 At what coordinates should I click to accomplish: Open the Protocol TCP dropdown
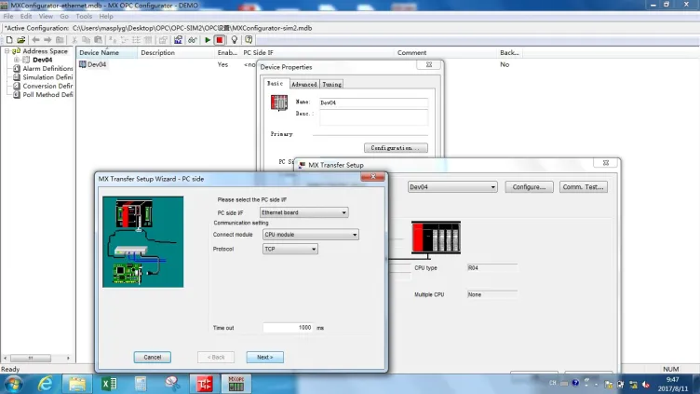tap(290, 250)
